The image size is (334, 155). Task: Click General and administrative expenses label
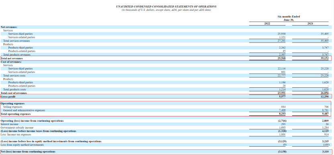[24, 111]
